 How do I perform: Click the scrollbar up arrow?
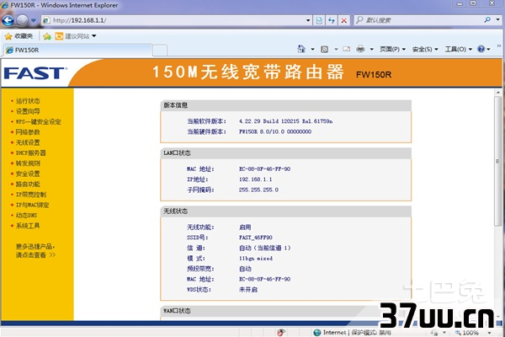(x=498, y=92)
